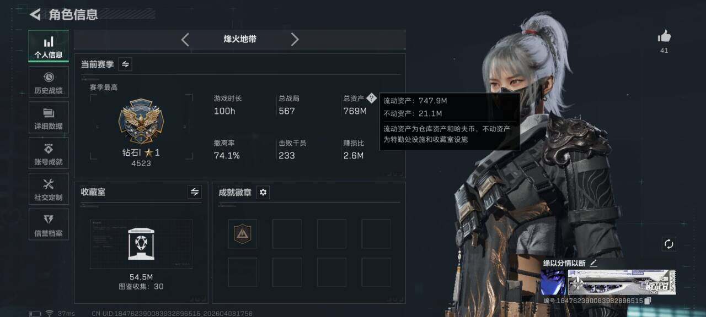Switch to previous mode with left chevron
The width and height of the screenshot is (706, 317).
(x=185, y=40)
